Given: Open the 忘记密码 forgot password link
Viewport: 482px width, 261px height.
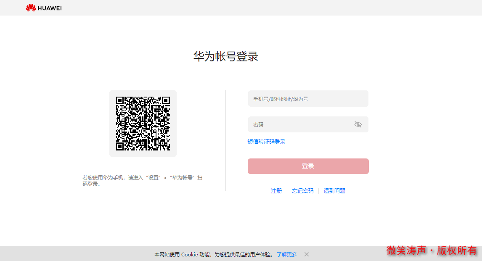Looking at the screenshot, I should [x=303, y=191].
